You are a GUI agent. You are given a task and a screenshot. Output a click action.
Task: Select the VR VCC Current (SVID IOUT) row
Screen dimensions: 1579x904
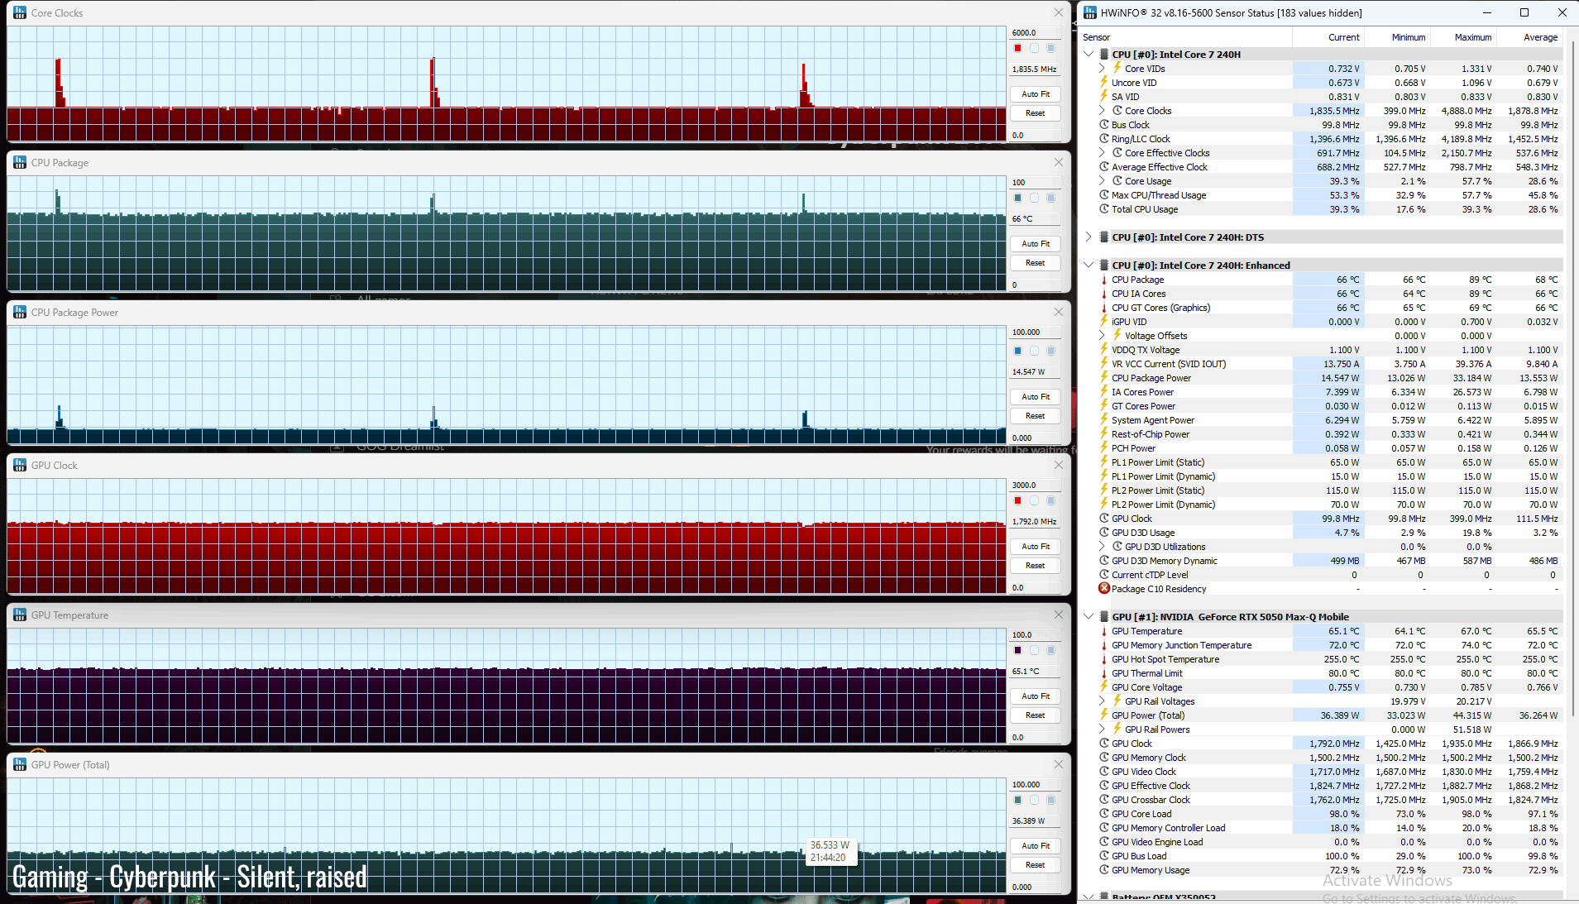[x=1329, y=364]
